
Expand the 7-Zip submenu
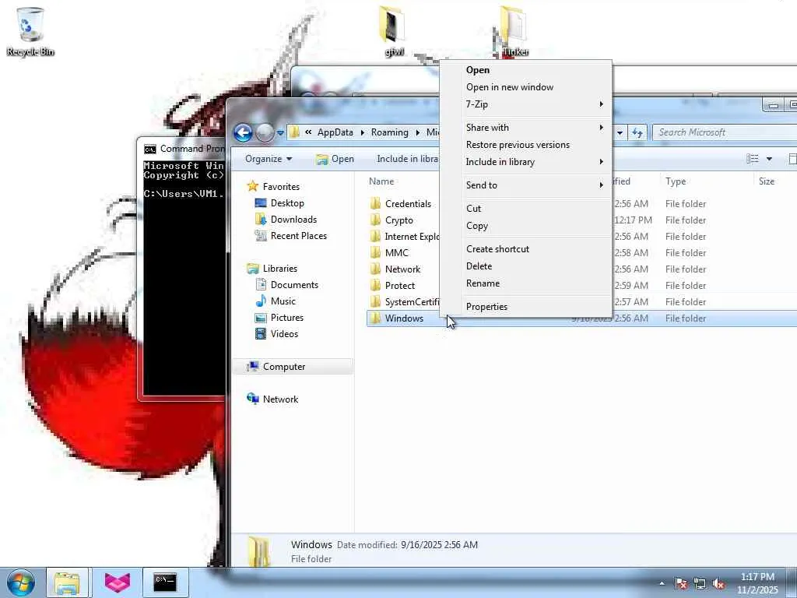coord(526,104)
